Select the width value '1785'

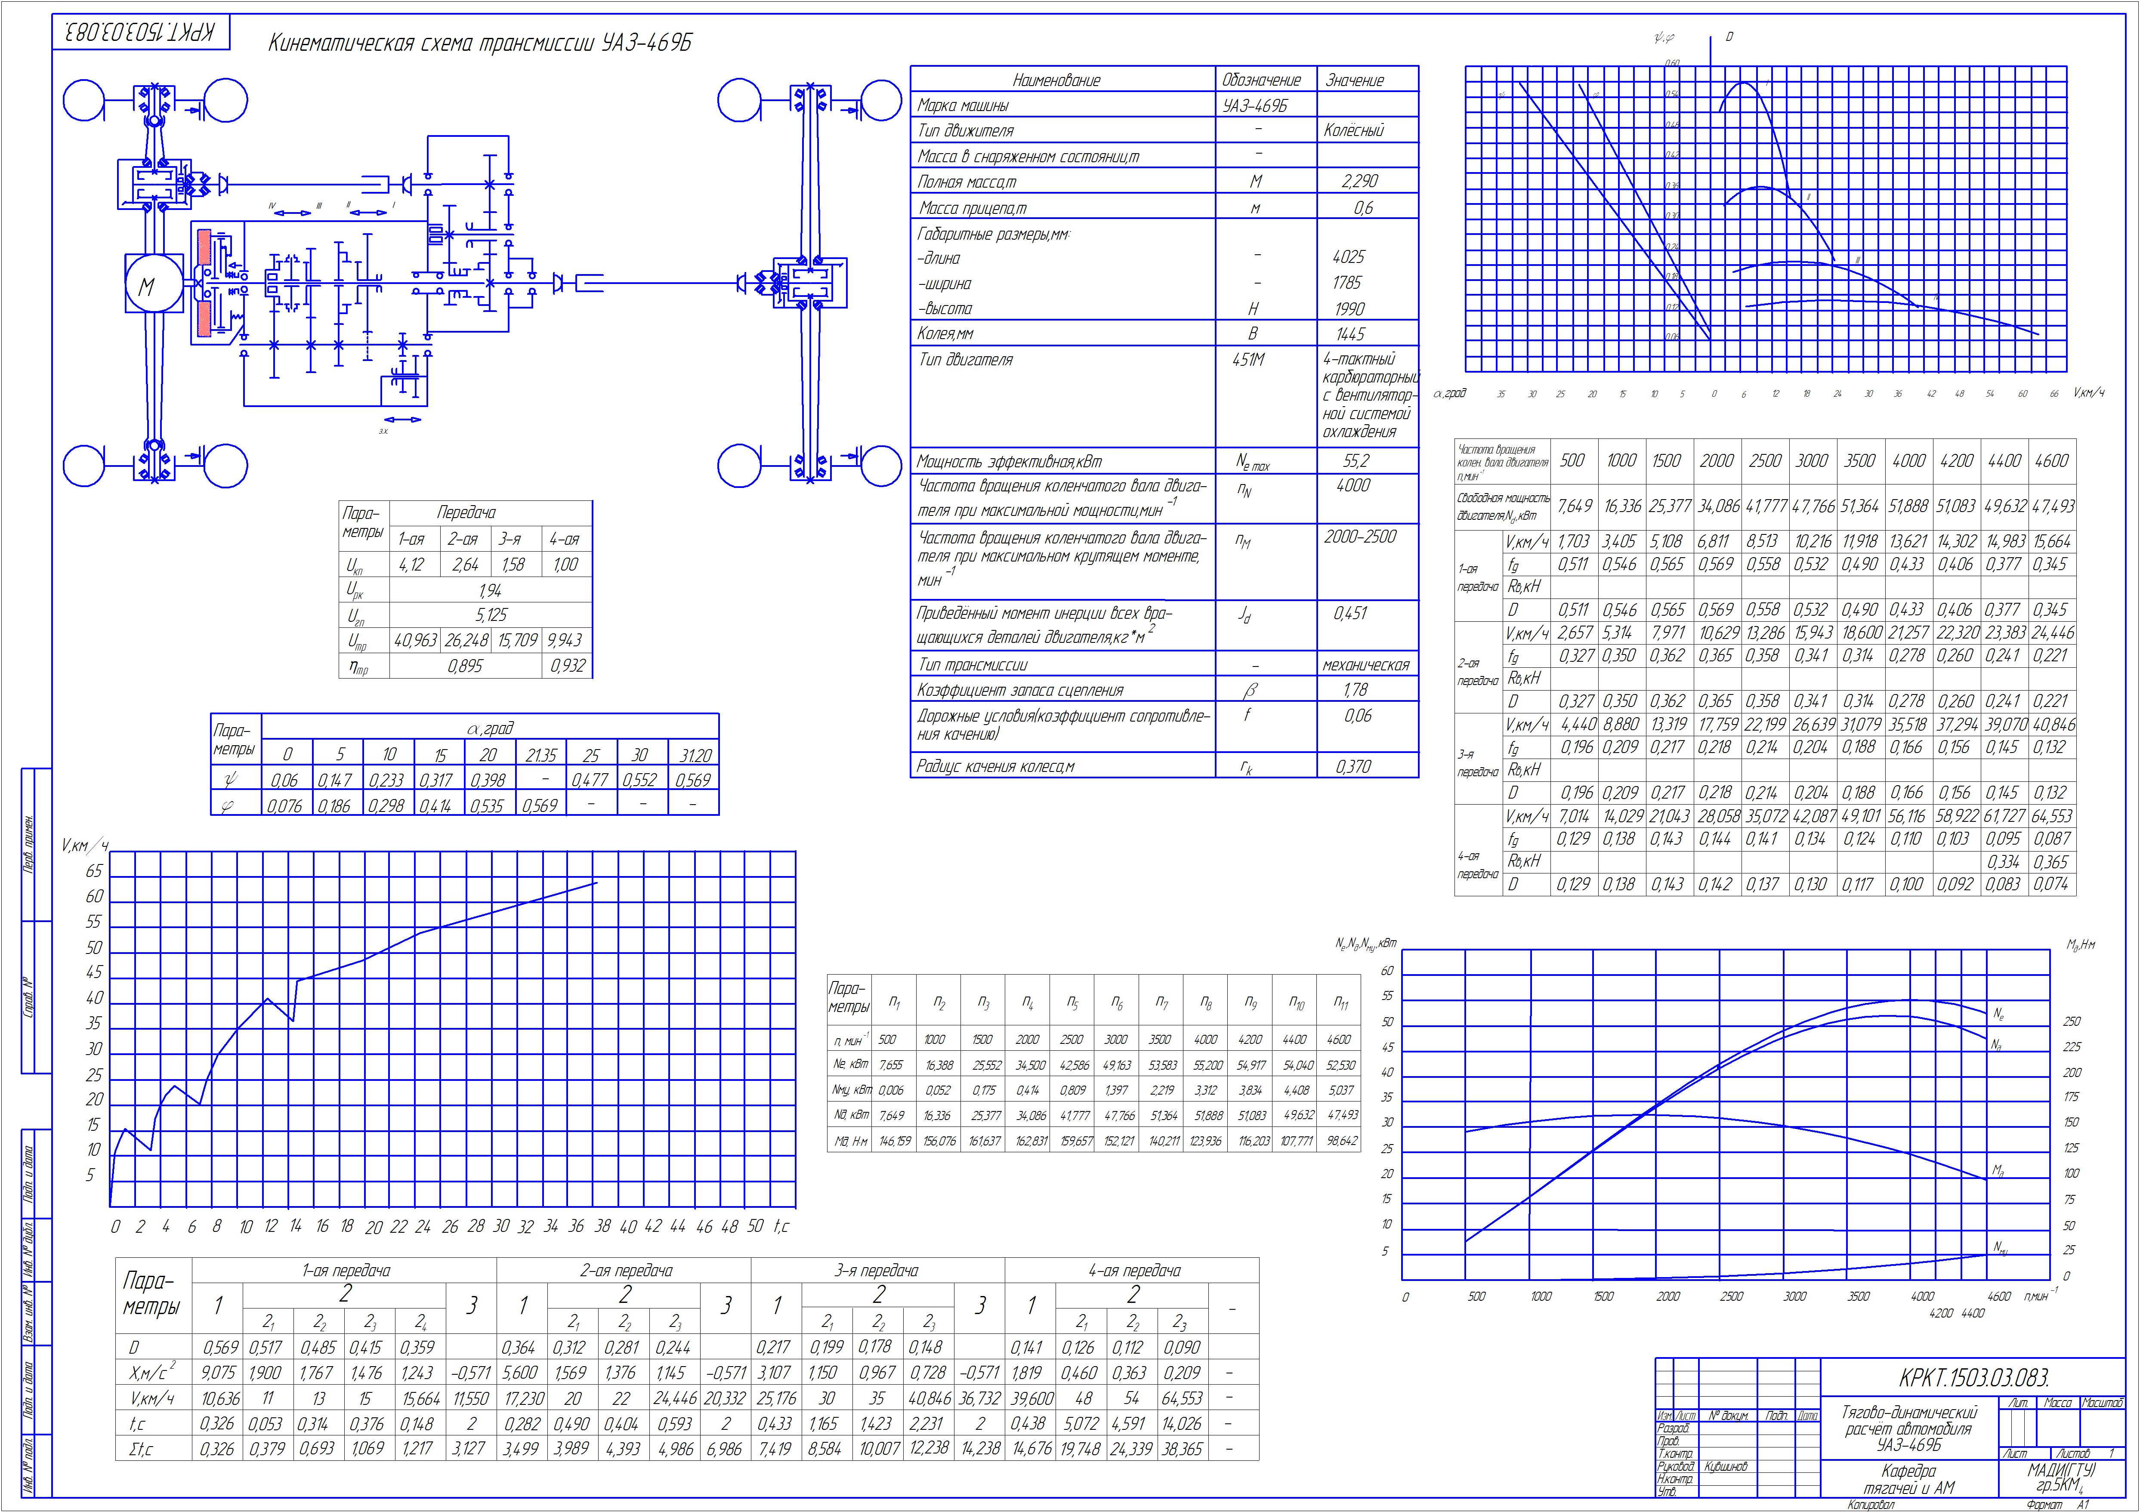1347,282
